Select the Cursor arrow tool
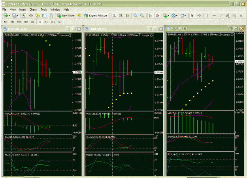Viewport: 247px width, 178px height. click(x=192, y=15)
